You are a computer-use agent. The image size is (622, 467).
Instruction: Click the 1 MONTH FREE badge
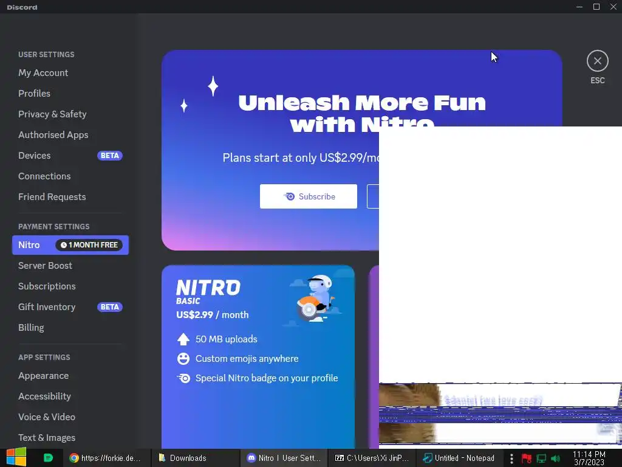(x=89, y=245)
